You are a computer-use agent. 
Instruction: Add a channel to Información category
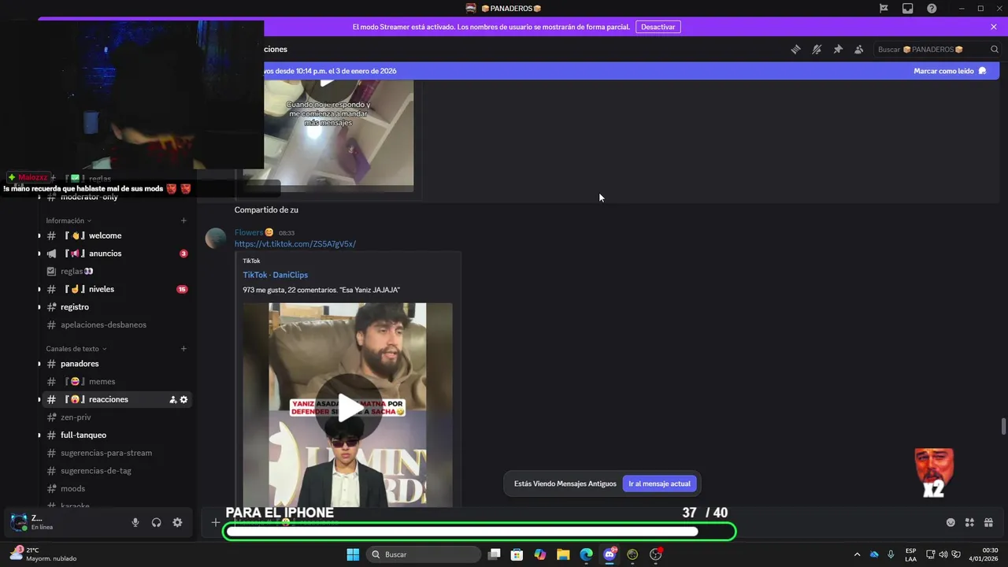click(x=183, y=220)
